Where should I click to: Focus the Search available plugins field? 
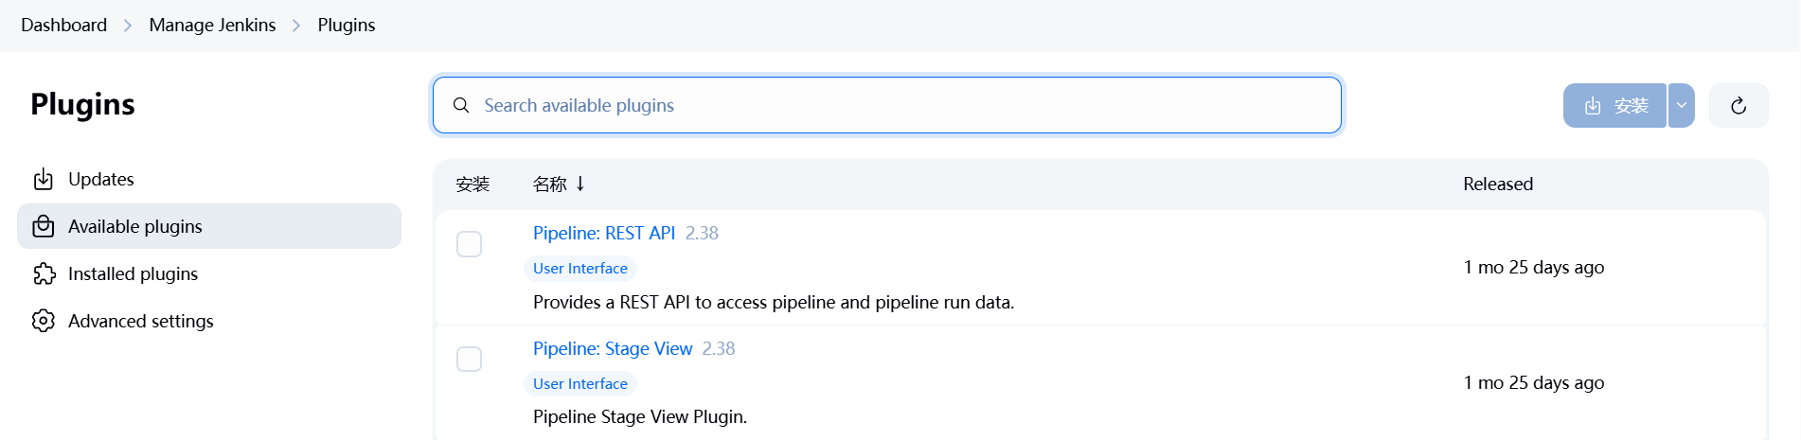pos(900,105)
